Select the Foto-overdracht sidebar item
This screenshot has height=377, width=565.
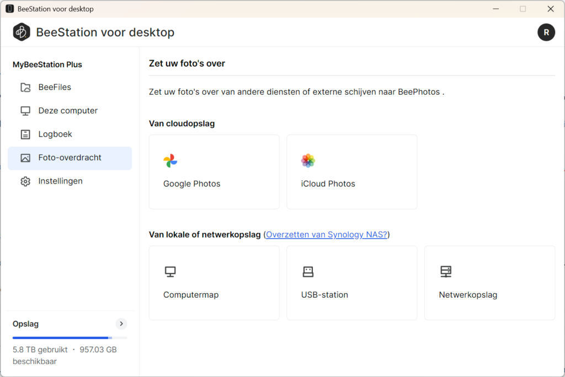(70, 158)
